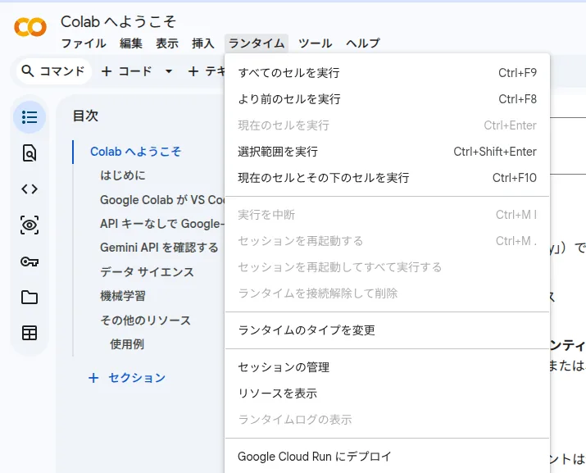
Task: Click the Ctrl+F9 shortcut label
Action: (518, 72)
